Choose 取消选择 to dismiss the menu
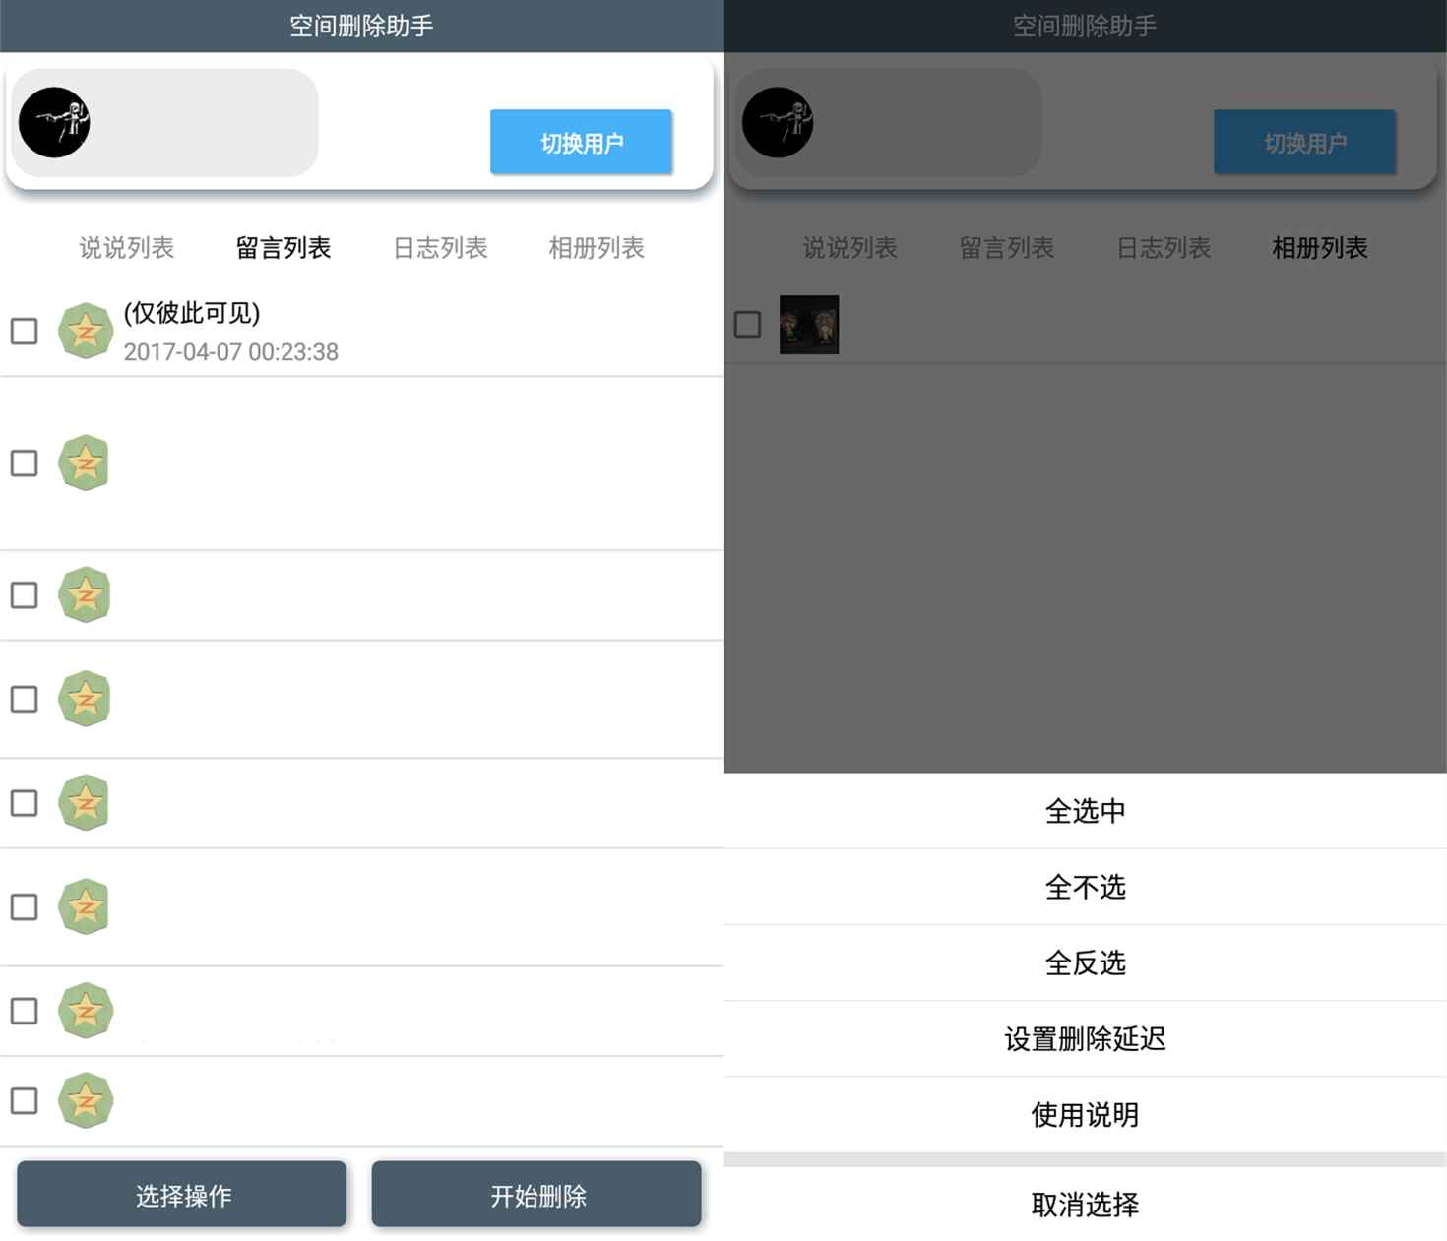Viewport: 1447px width, 1241px height. click(x=1085, y=1205)
